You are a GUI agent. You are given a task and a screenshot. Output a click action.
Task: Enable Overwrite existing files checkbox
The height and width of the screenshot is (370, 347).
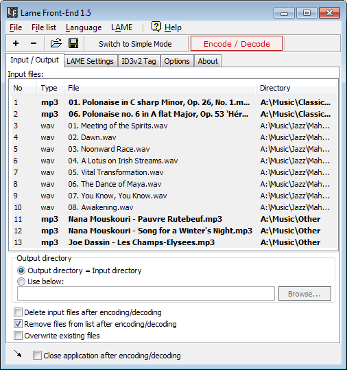[18, 336]
